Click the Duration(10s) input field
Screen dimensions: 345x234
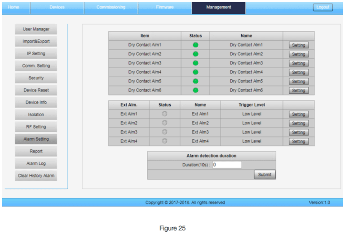click(226, 165)
